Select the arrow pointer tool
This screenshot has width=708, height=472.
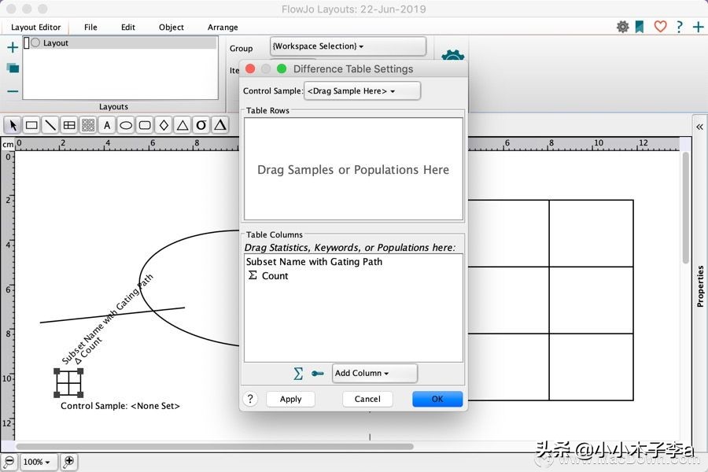(x=13, y=125)
